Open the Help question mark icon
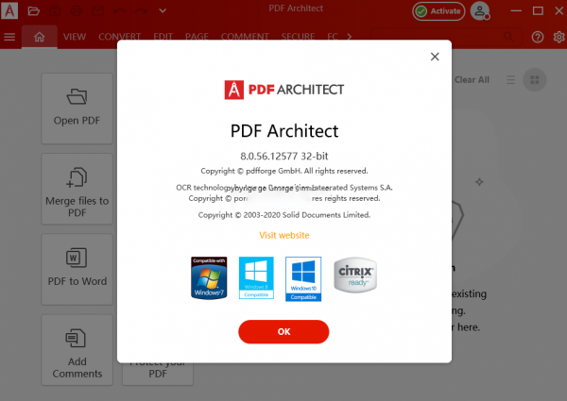Image resolution: width=567 pixels, height=401 pixels. (x=538, y=37)
